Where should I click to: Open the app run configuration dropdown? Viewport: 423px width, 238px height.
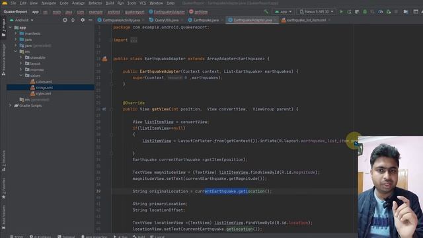[x=284, y=12]
